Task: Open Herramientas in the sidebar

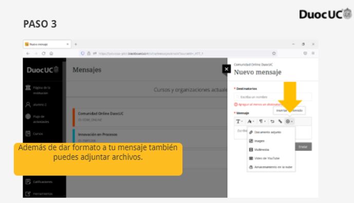Action: [x=39, y=194]
